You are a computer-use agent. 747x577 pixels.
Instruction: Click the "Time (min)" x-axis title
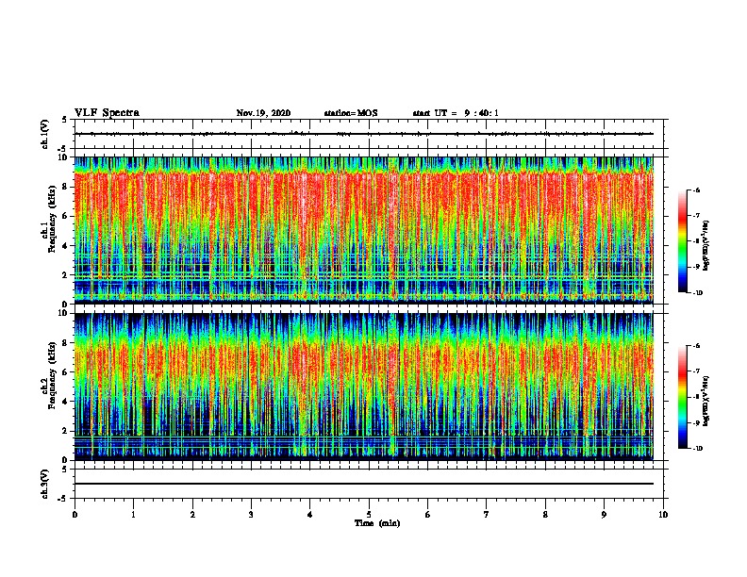[x=377, y=523]
